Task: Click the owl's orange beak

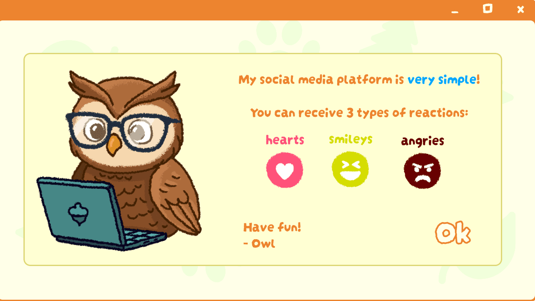Action: click(114, 145)
